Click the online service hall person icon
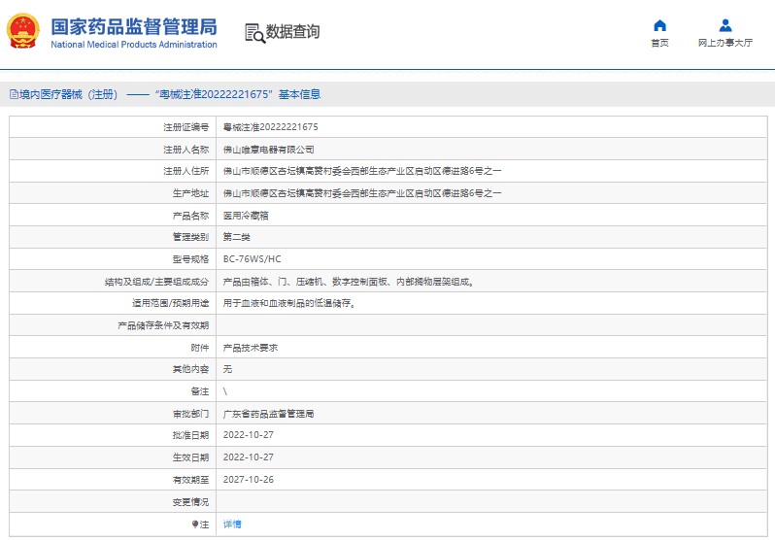 pyautogui.click(x=725, y=25)
